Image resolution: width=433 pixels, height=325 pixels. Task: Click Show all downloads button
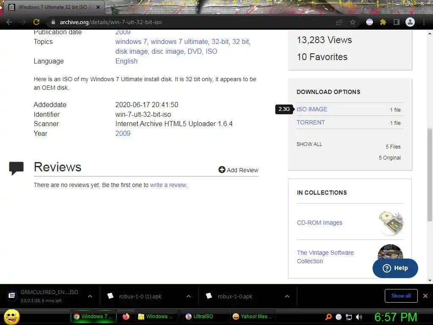[x=401, y=296]
